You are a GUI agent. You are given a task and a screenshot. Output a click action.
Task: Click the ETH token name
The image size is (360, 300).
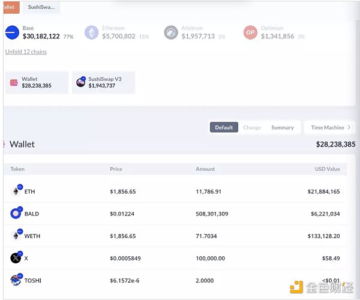pyautogui.click(x=29, y=191)
